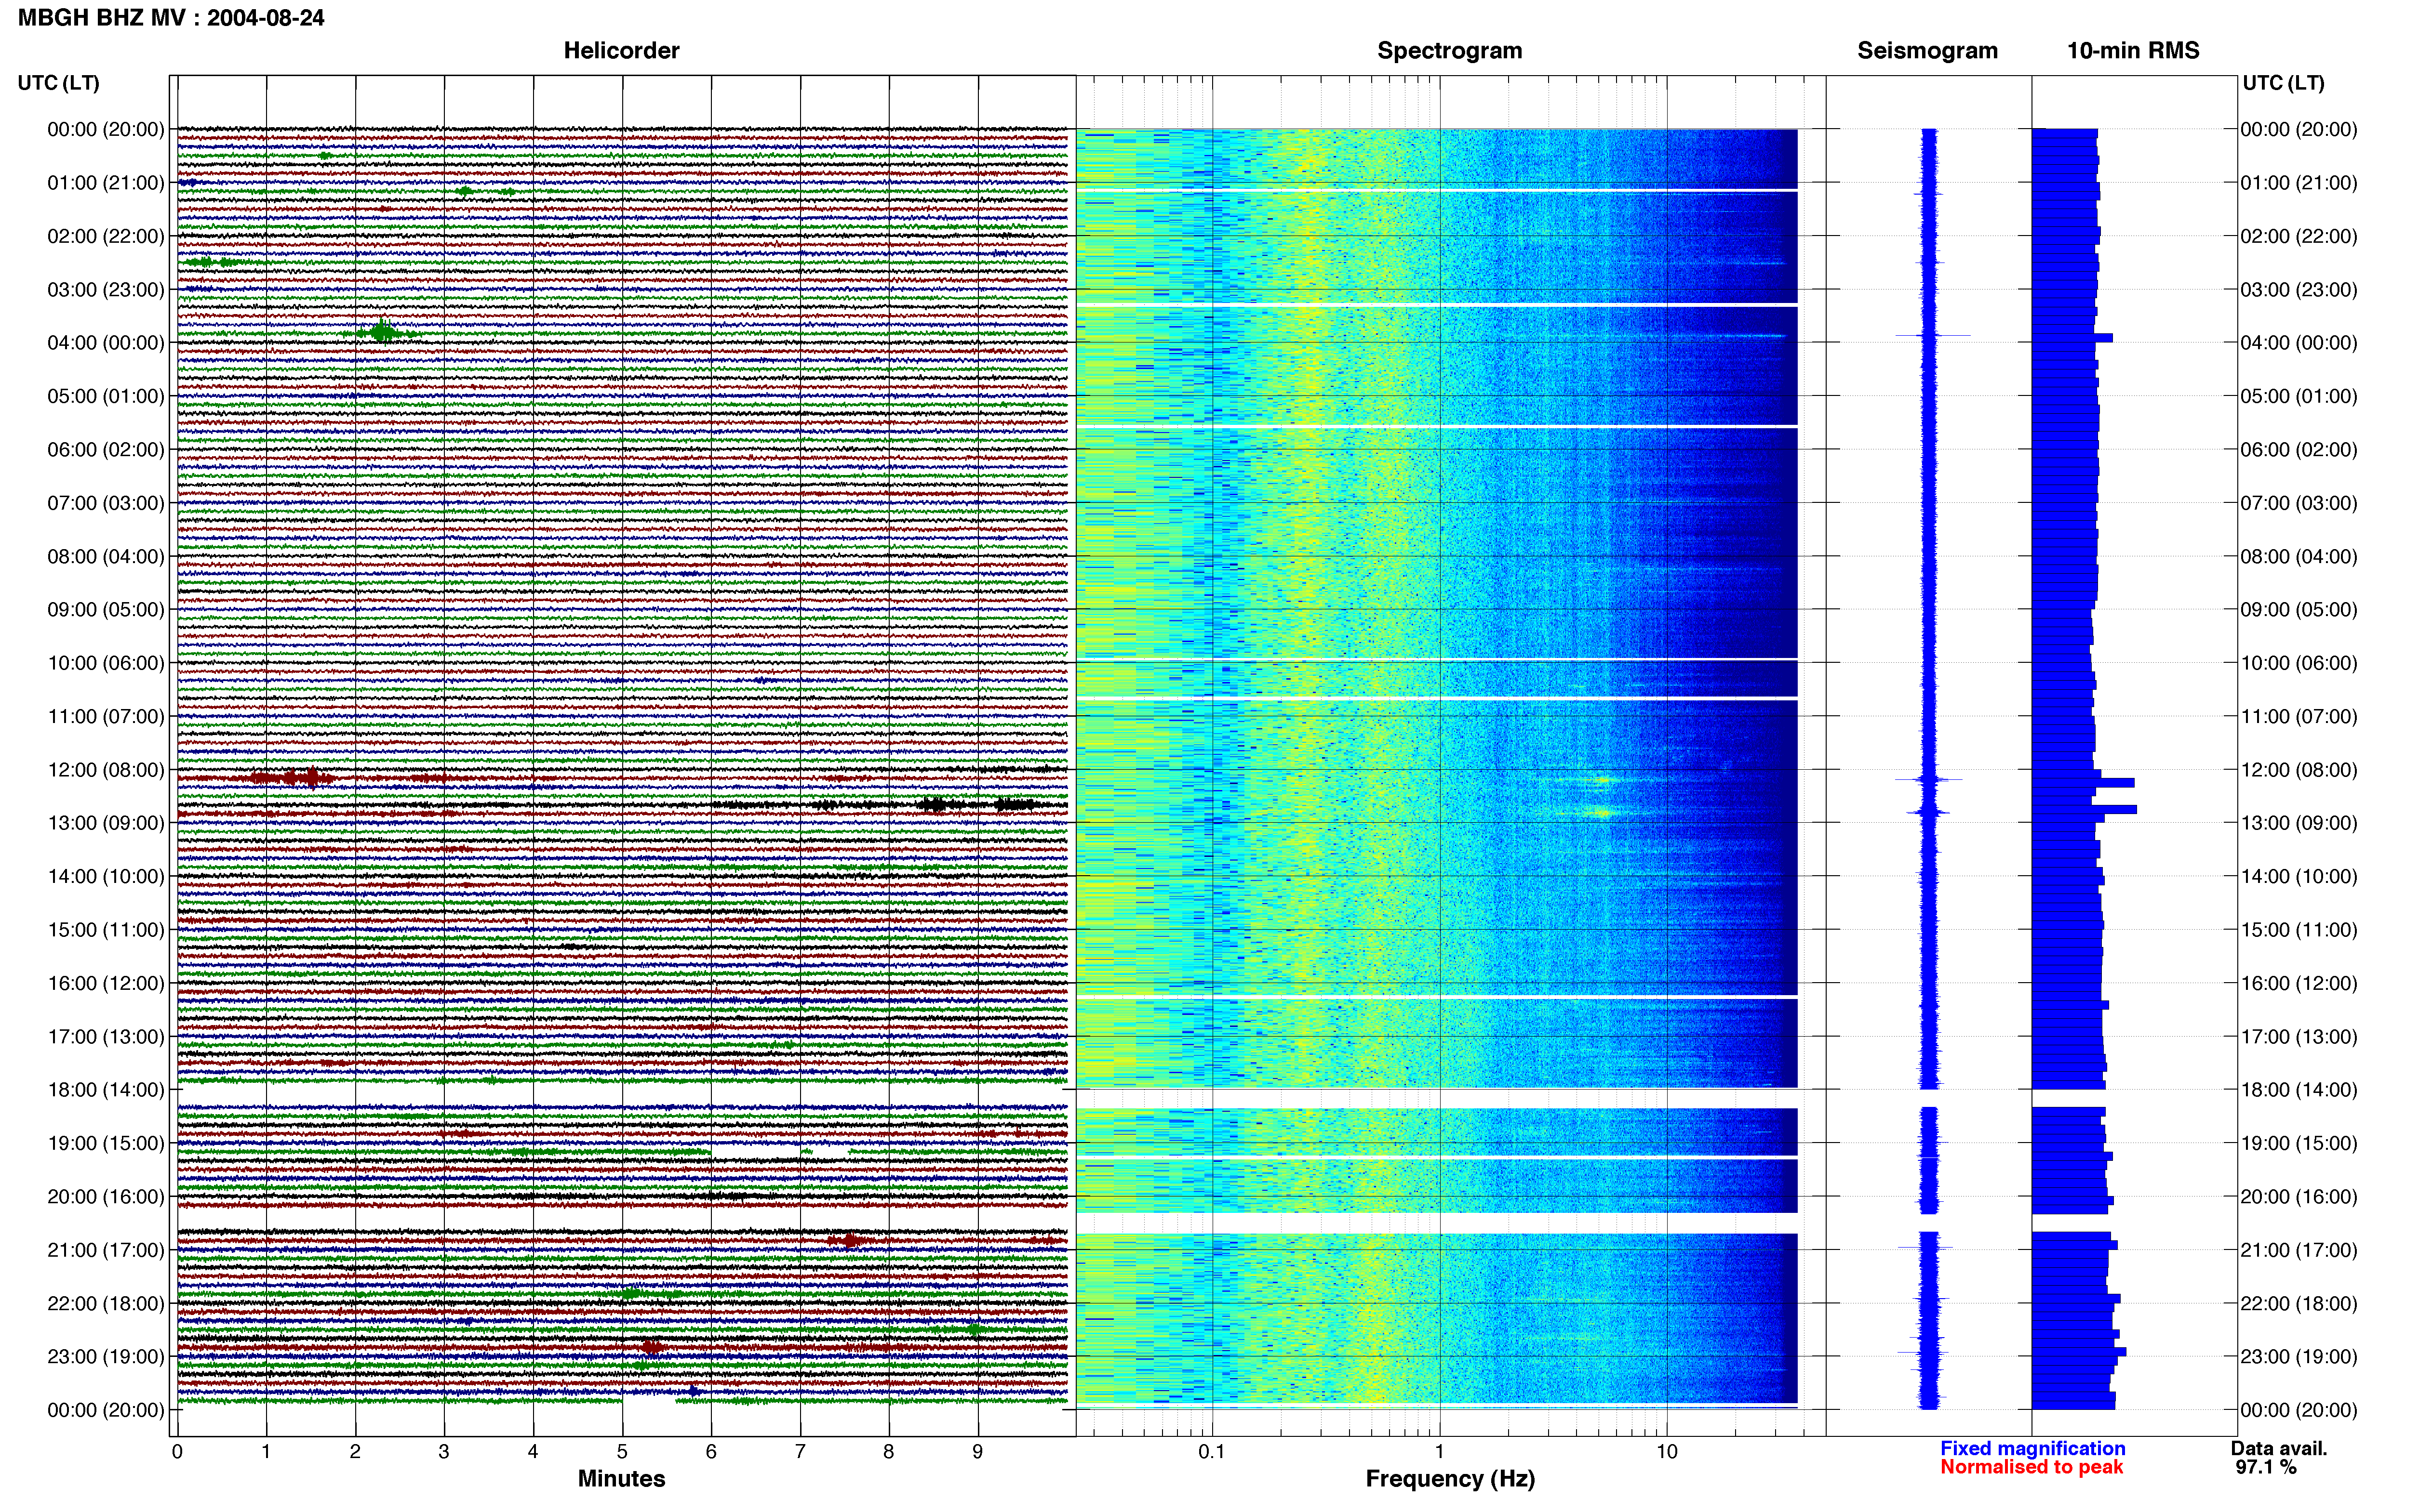Click Helicorder time label 13:00 (09:00)

coord(106,823)
